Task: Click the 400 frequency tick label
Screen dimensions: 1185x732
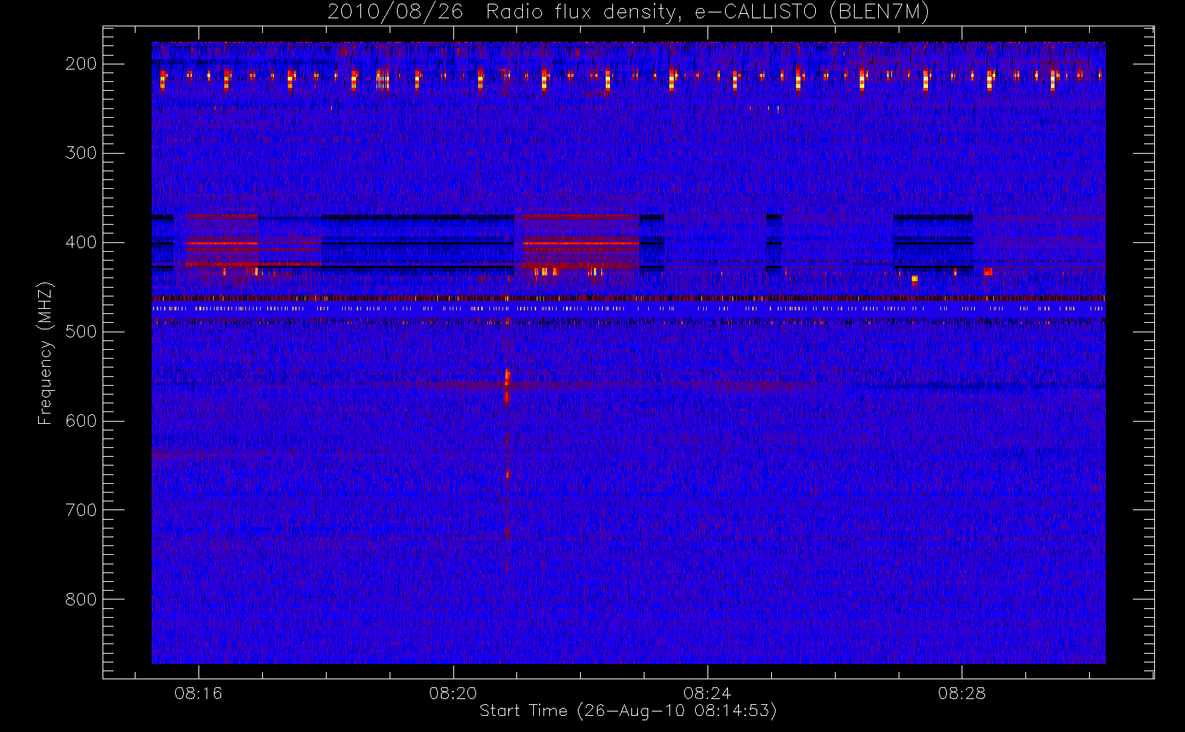Action: point(81,242)
